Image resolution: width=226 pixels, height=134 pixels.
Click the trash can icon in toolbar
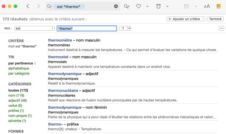(158, 6)
